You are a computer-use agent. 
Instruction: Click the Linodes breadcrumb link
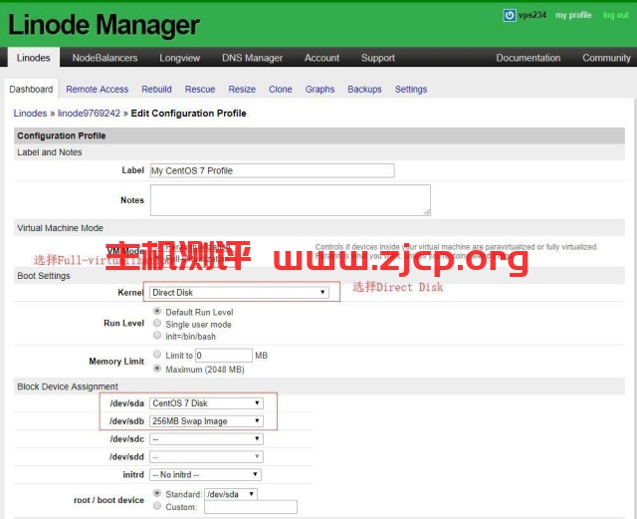30,114
